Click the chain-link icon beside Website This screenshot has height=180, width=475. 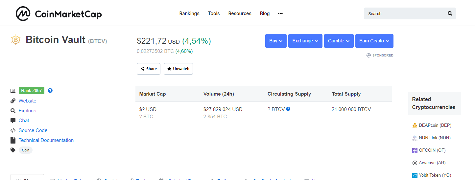tap(13, 101)
